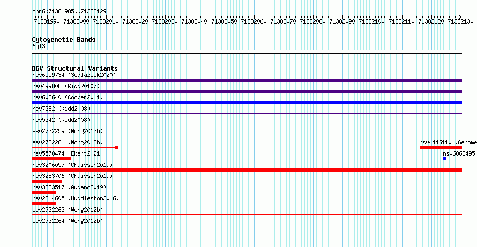477x247 pixels.
Task: Click ruler position 71382030
Action: click(165, 21)
